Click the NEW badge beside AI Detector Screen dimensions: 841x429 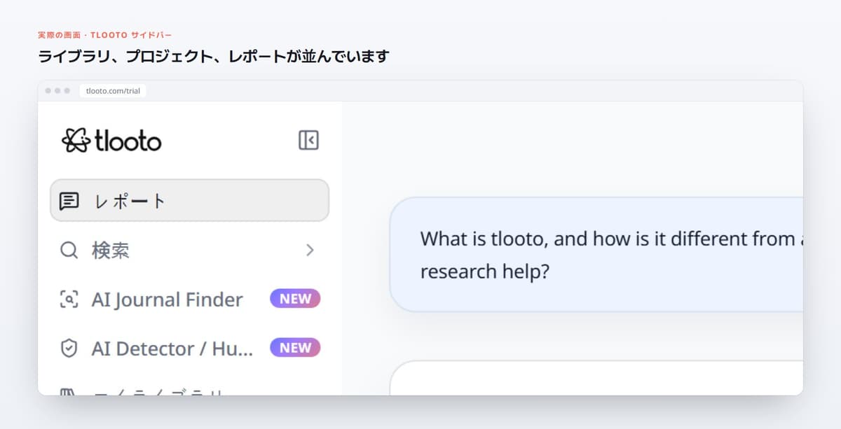(295, 348)
